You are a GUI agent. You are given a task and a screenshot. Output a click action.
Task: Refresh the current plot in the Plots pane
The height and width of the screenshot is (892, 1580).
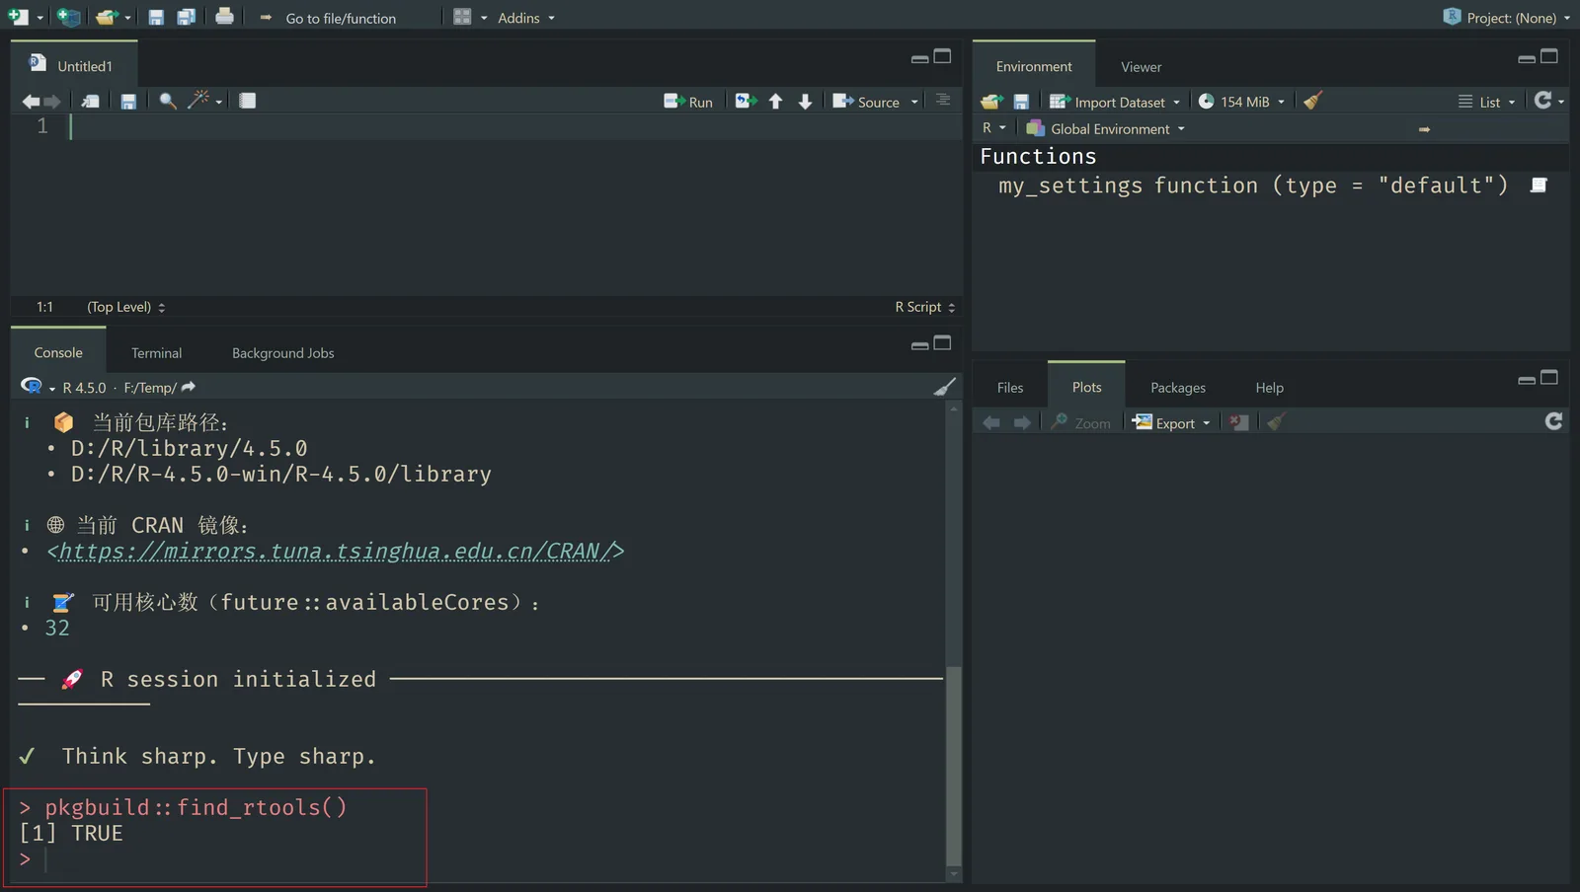pyautogui.click(x=1553, y=421)
